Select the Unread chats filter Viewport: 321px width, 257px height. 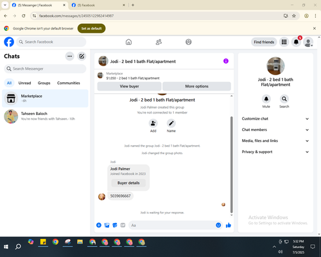tap(24, 83)
